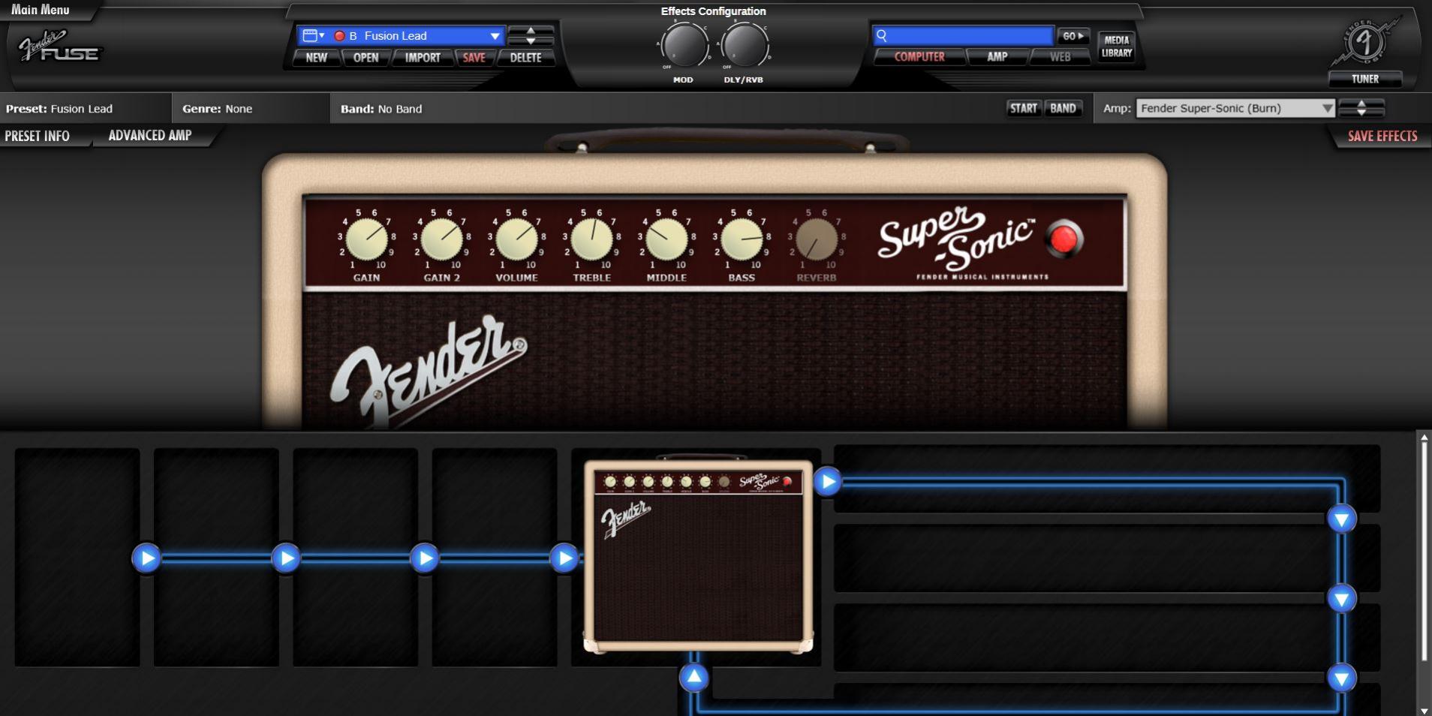
Task: Click the arrow into the first stompbox slot
Action: 146,558
